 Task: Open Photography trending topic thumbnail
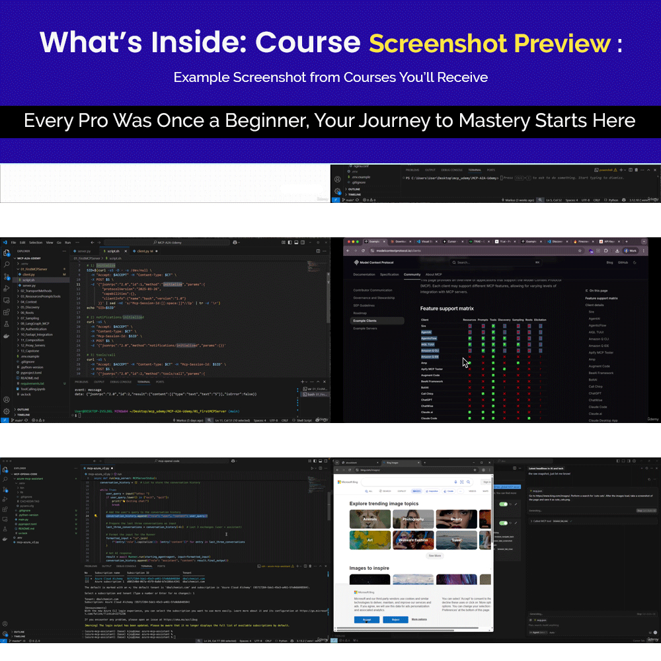tap(414, 519)
